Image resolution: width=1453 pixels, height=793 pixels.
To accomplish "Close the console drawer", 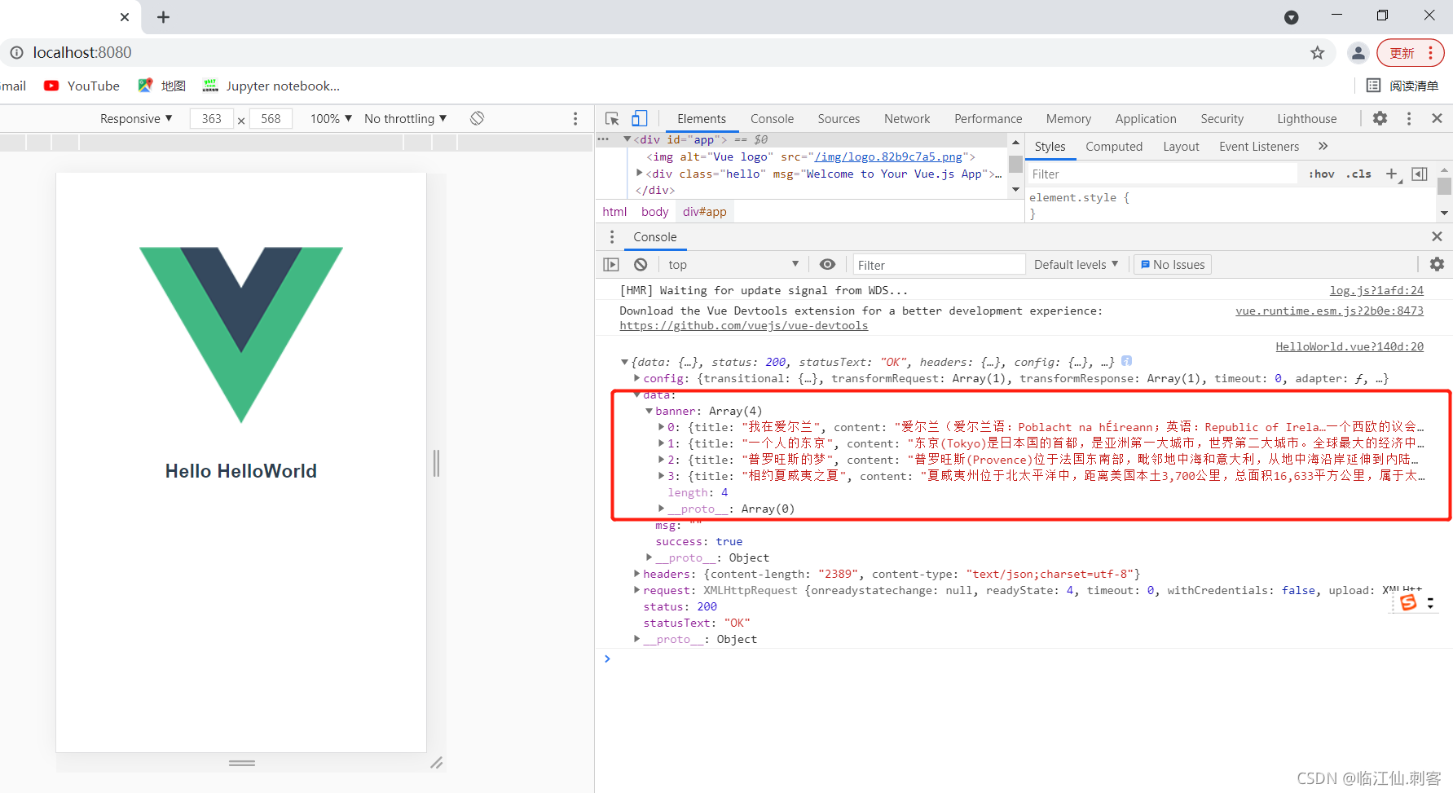I will coord(1437,236).
